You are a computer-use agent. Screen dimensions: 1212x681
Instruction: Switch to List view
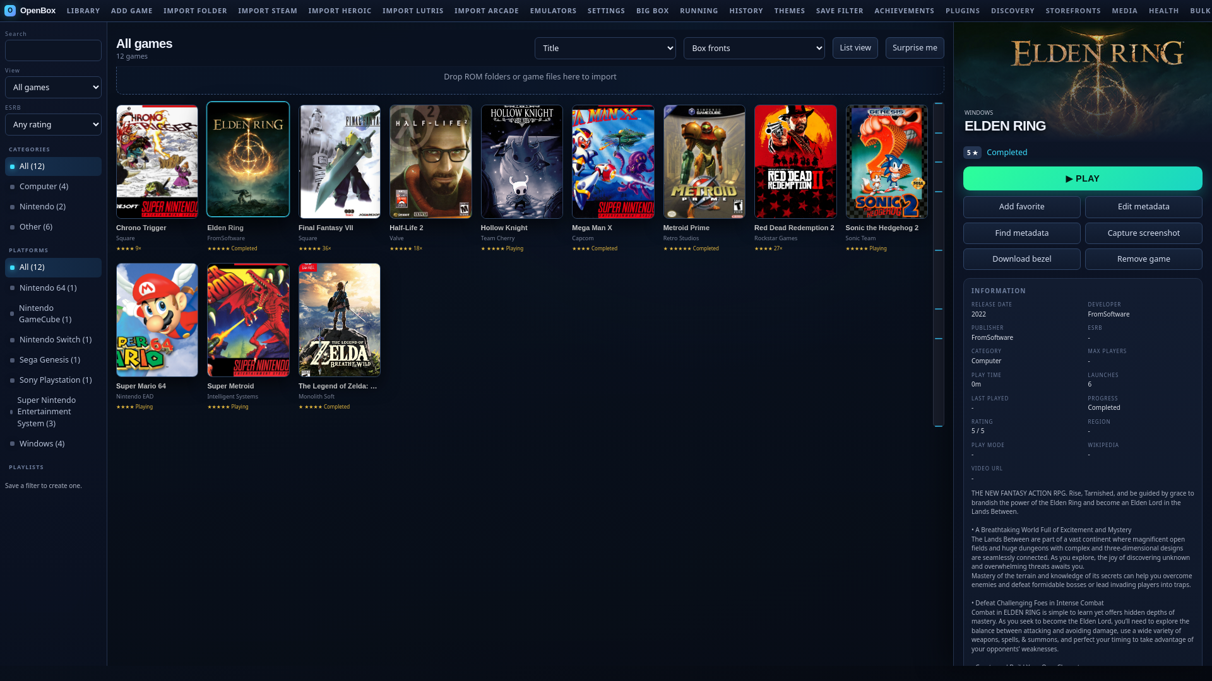[855, 48]
